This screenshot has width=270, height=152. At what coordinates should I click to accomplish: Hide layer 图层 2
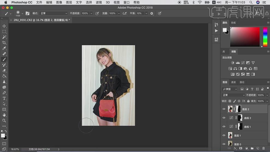[x=224, y=109]
